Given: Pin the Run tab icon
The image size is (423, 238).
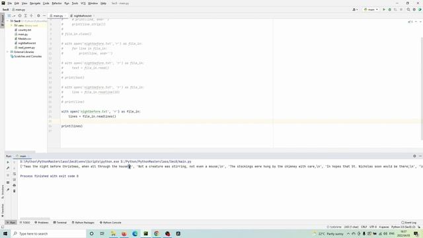Looking at the screenshot, I should 8,190.
